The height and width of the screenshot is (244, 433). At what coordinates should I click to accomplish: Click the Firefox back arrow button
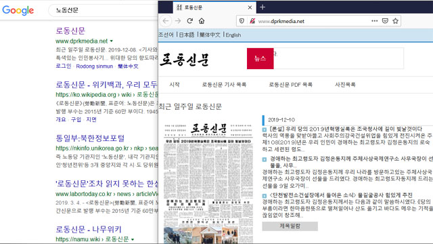[166, 21]
